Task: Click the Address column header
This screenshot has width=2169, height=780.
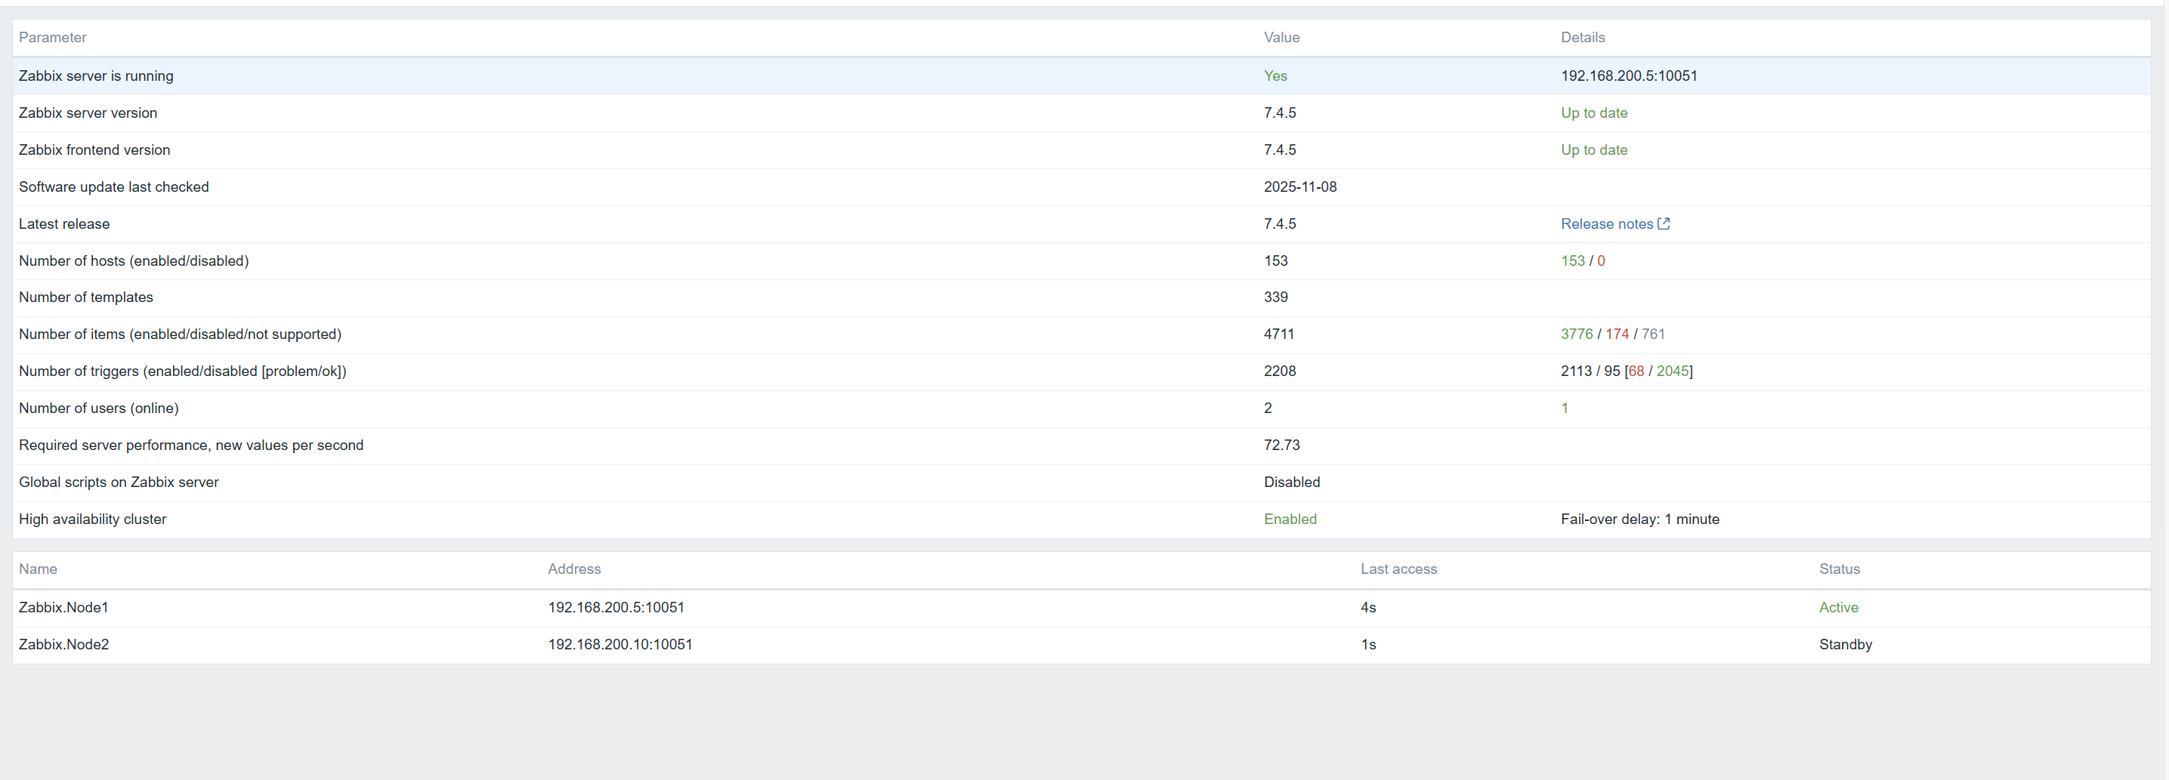Action: [x=574, y=569]
